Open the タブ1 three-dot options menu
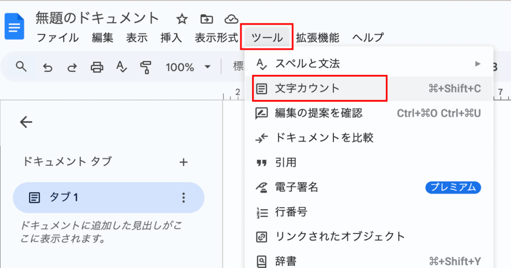 pos(184,198)
